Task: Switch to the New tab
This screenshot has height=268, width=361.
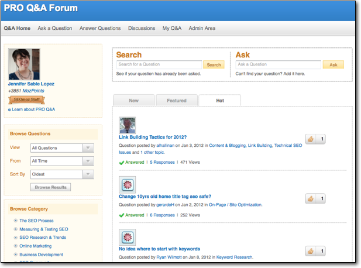Action: (133, 101)
